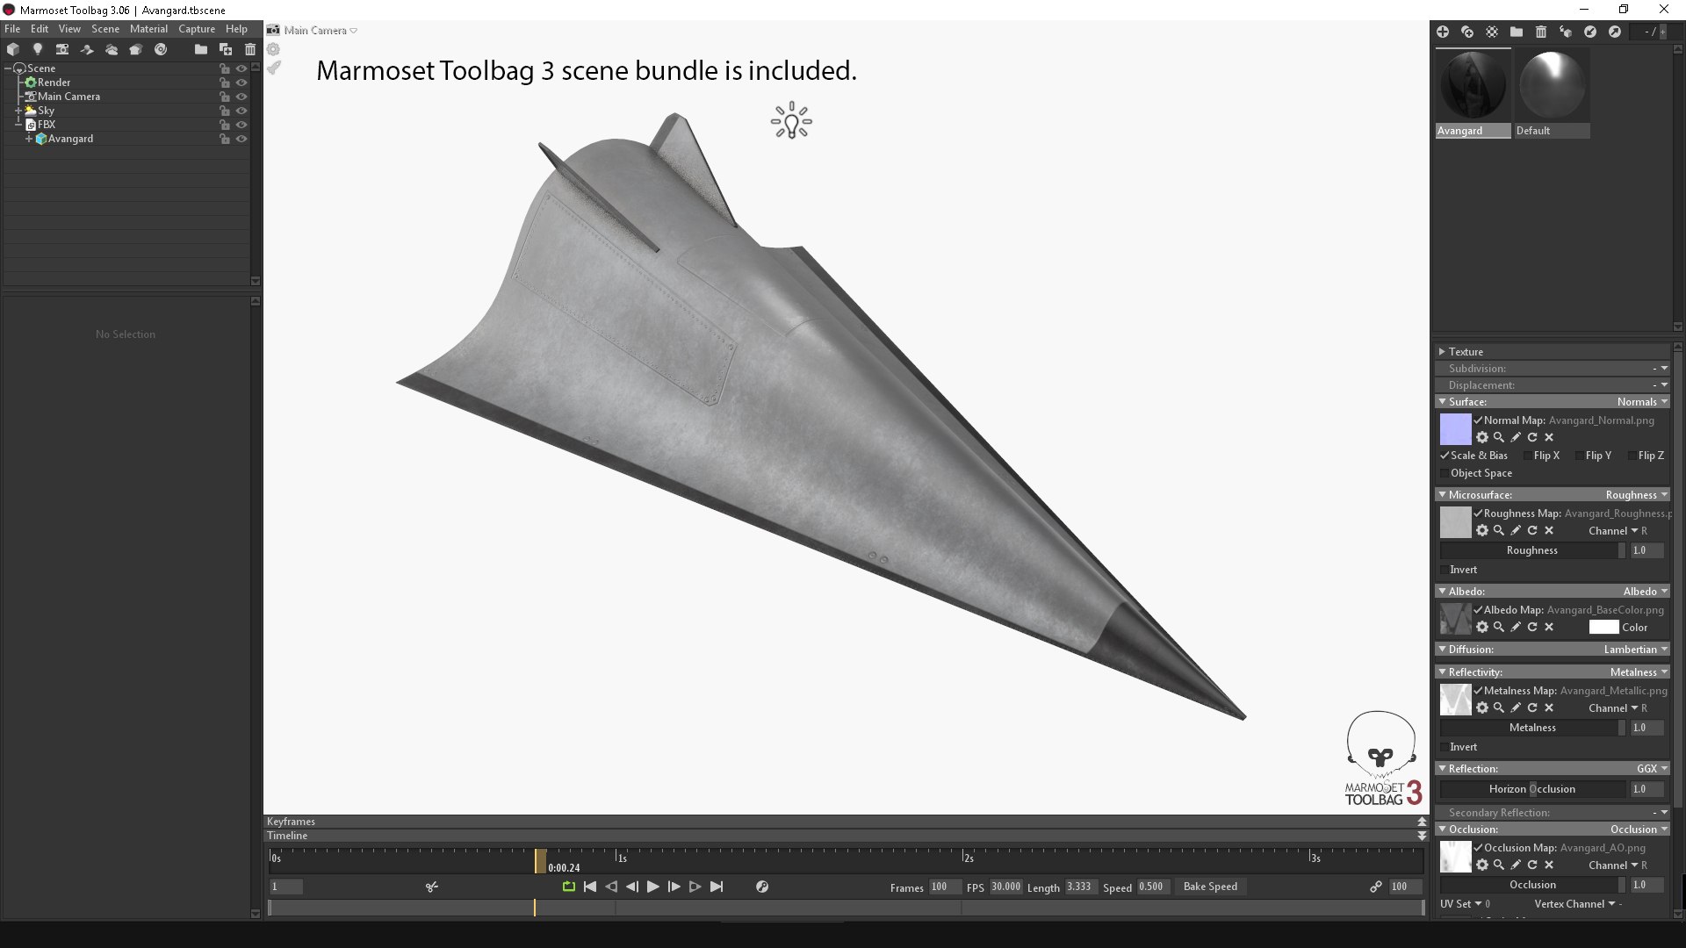
Task: Open the Microsurface Roughness dropdown
Action: 1636,495
